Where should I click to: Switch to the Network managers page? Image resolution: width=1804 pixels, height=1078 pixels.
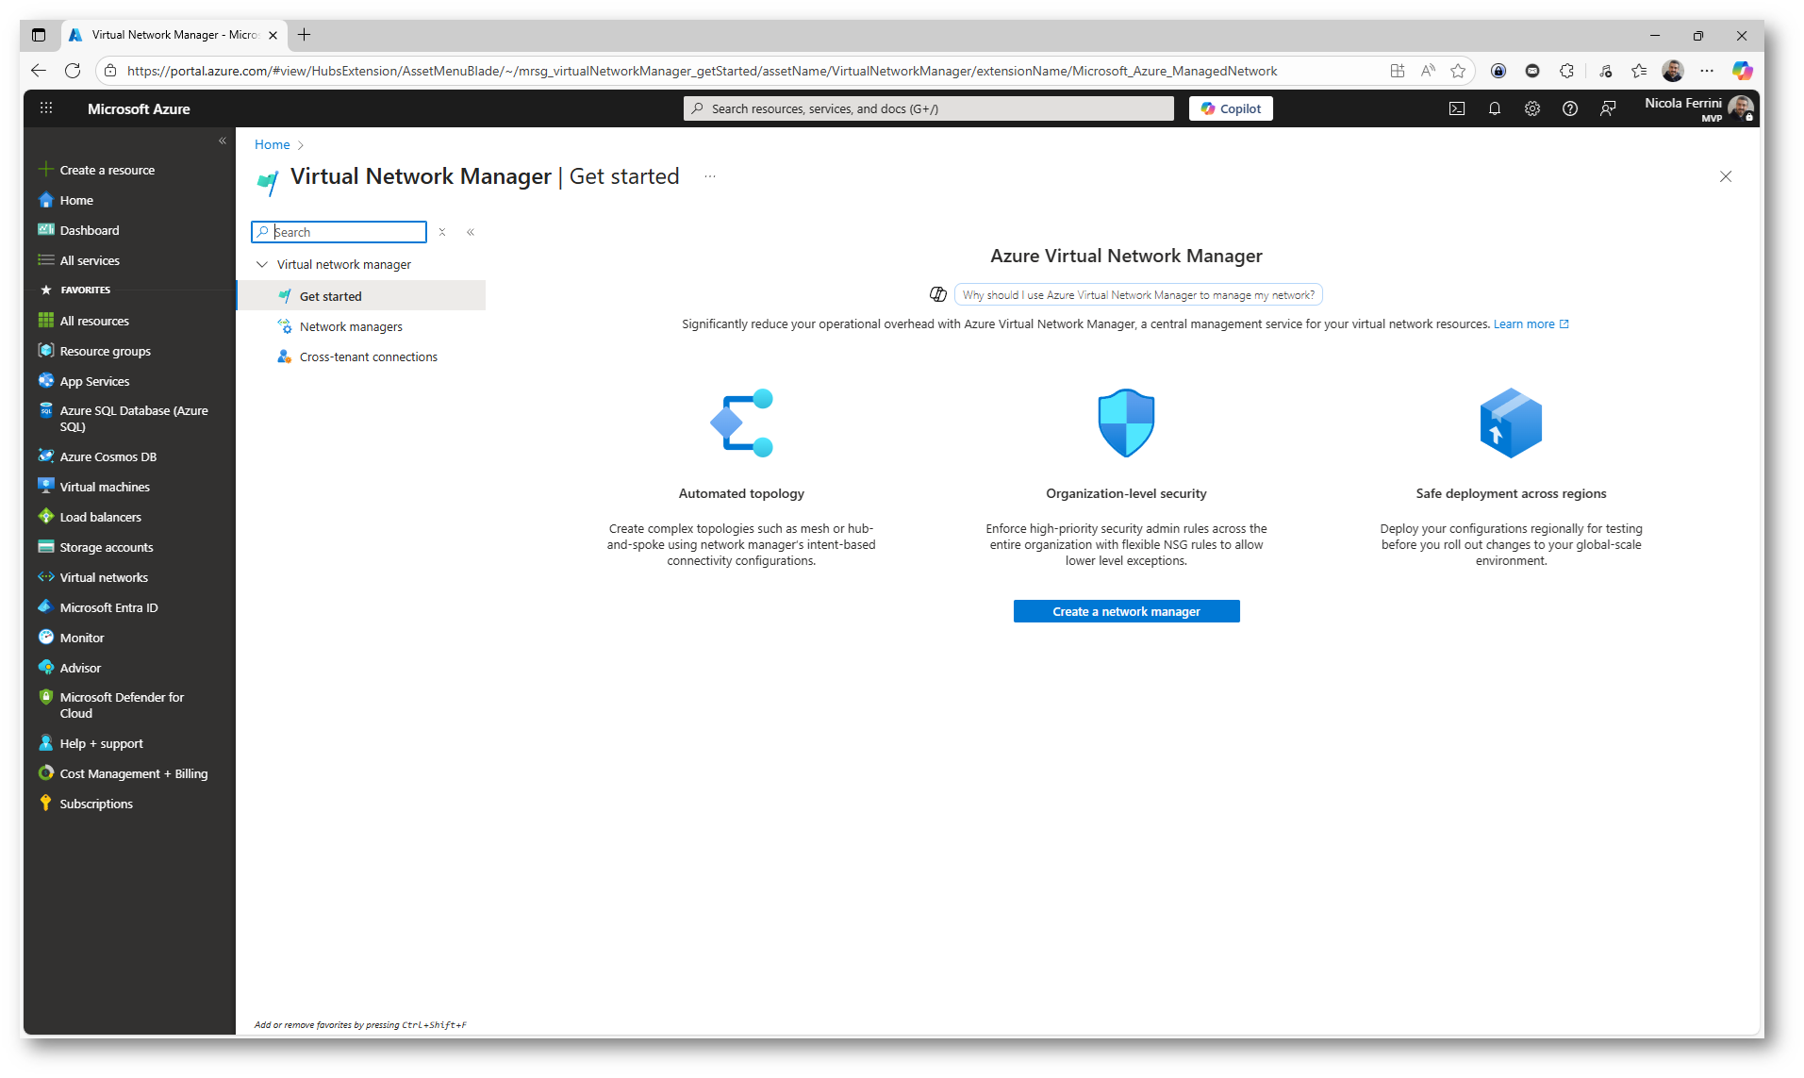point(351,326)
